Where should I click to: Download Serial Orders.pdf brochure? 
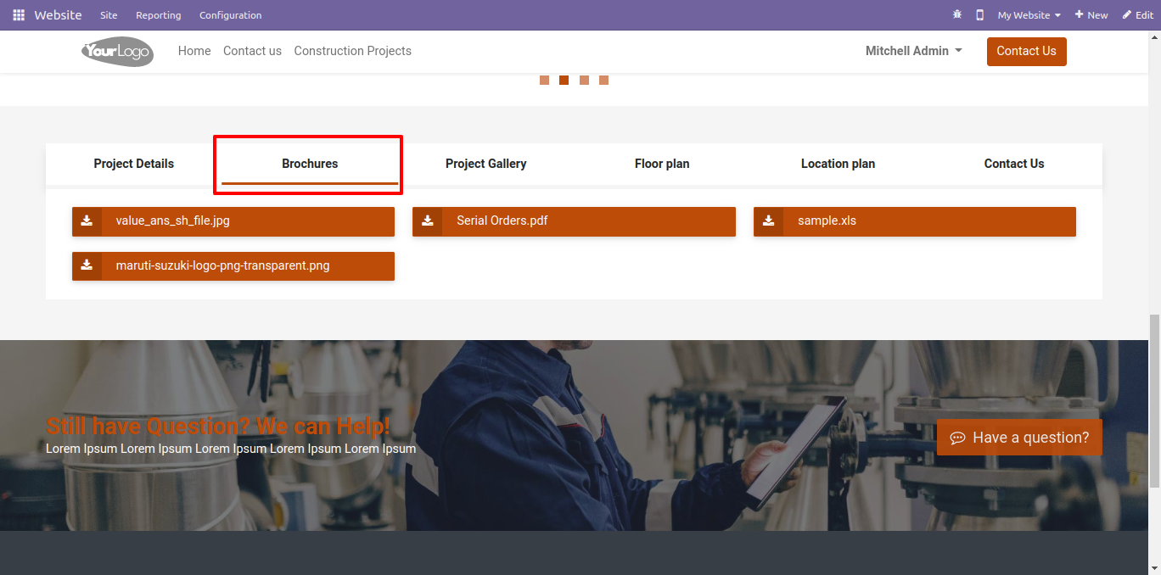click(574, 221)
